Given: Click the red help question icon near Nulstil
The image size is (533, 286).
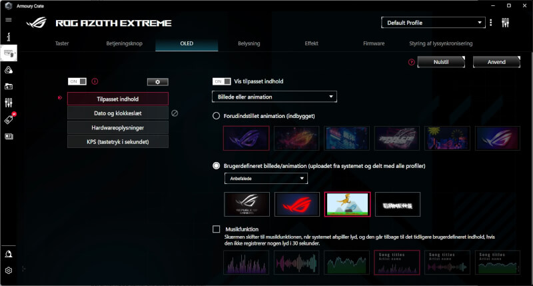Looking at the screenshot, I should [x=411, y=62].
